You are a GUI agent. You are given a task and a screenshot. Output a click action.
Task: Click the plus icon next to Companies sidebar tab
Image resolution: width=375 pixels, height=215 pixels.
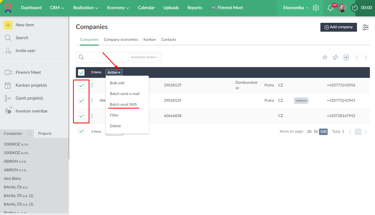[30, 133]
